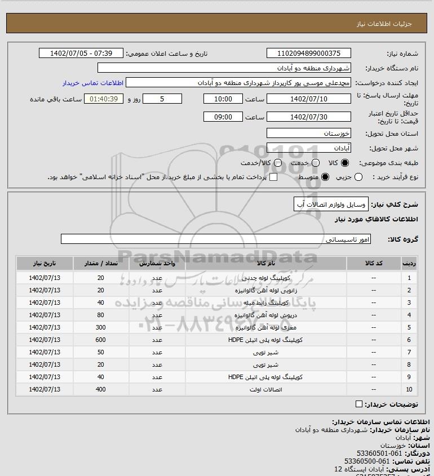Select item name کوپلینگ لوله چدنی
The image size is (434, 476).
[265, 278]
